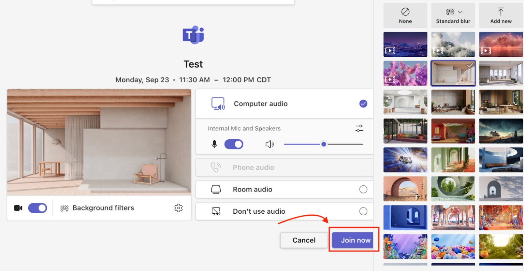Click the Room audio icon
The height and width of the screenshot is (271, 524).
pos(217,189)
